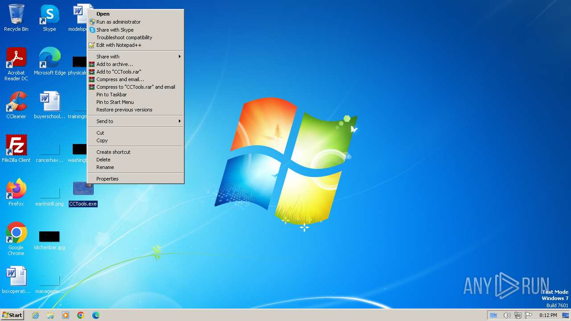Choose Restore previous versions

point(136,110)
